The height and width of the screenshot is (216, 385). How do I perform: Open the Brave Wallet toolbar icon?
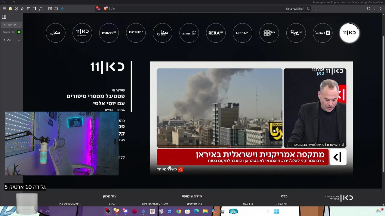pos(28,9)
